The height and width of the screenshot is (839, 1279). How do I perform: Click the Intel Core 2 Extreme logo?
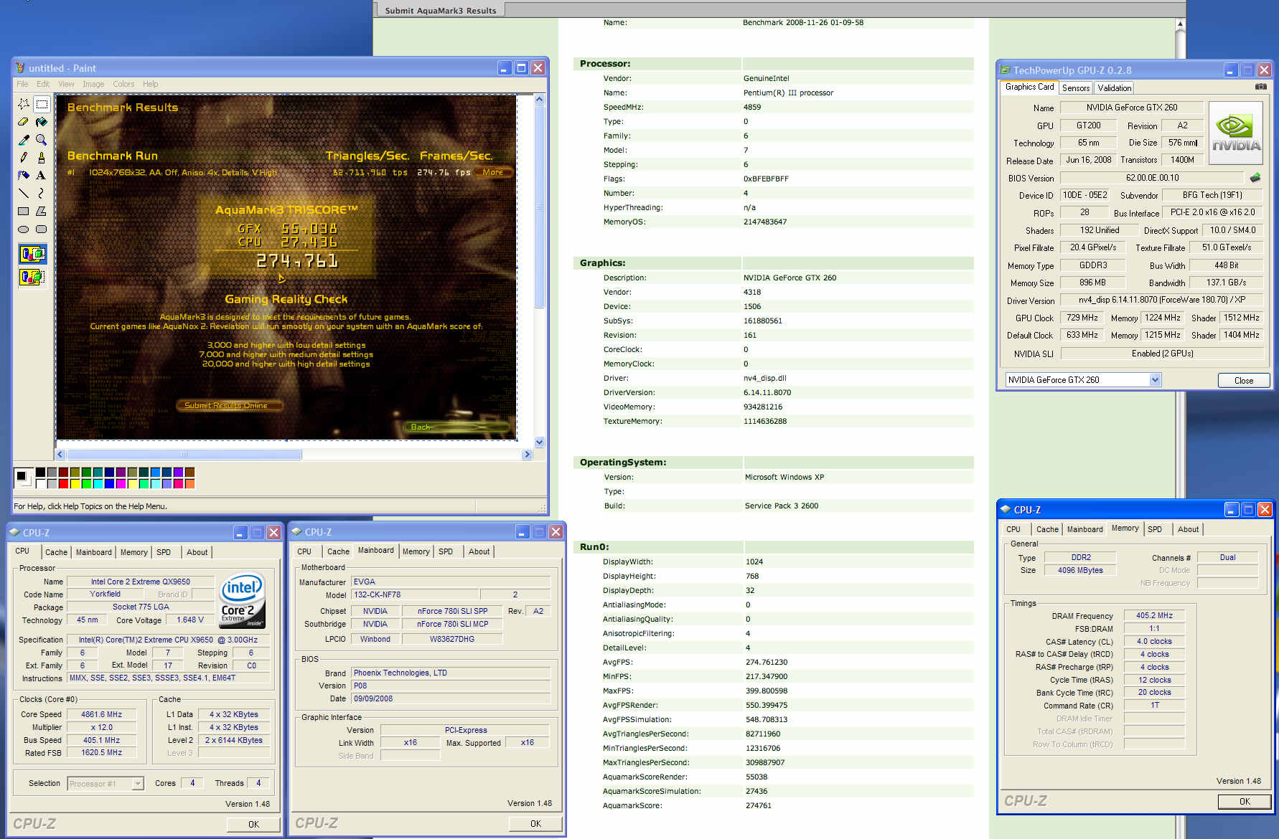242,600
